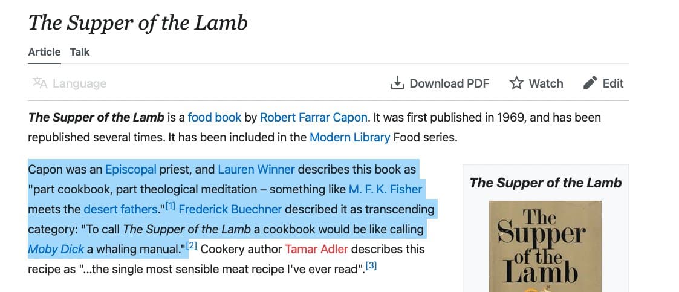Click the Language translate icon
679x292 pixels.
(x=40, y=83)
